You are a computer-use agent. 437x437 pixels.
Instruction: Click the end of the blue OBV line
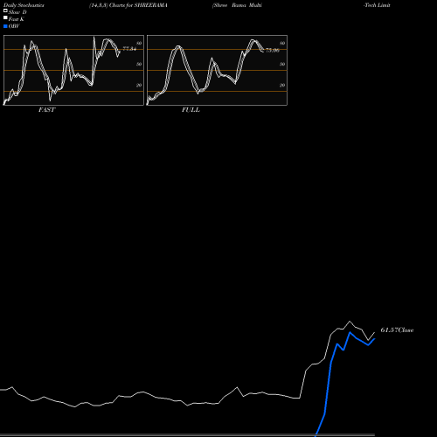(x=375, y=339)
